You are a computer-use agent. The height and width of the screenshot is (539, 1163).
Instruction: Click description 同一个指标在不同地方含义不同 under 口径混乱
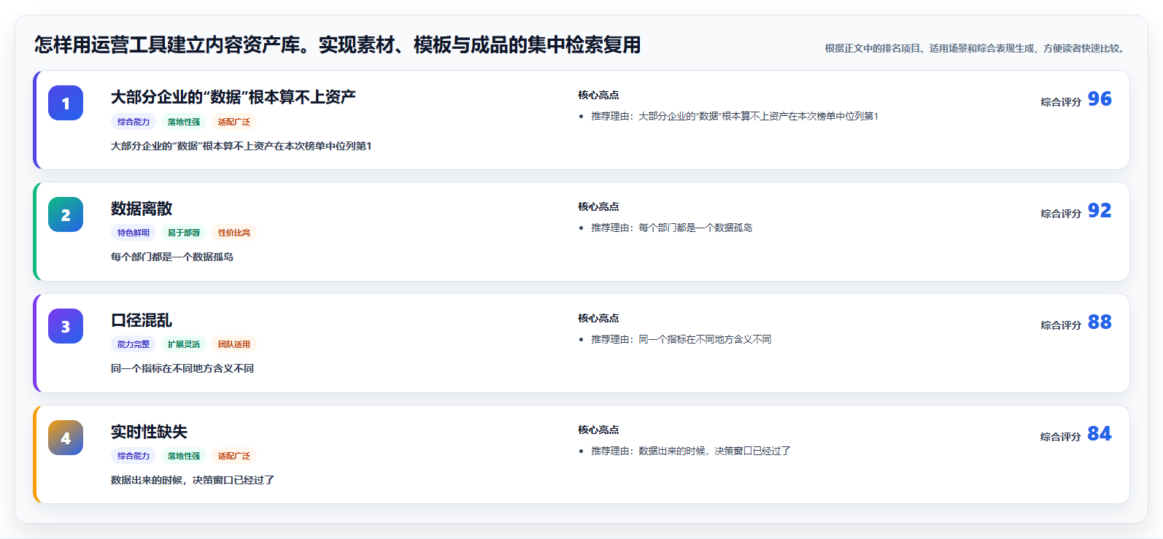pos(182,368)
